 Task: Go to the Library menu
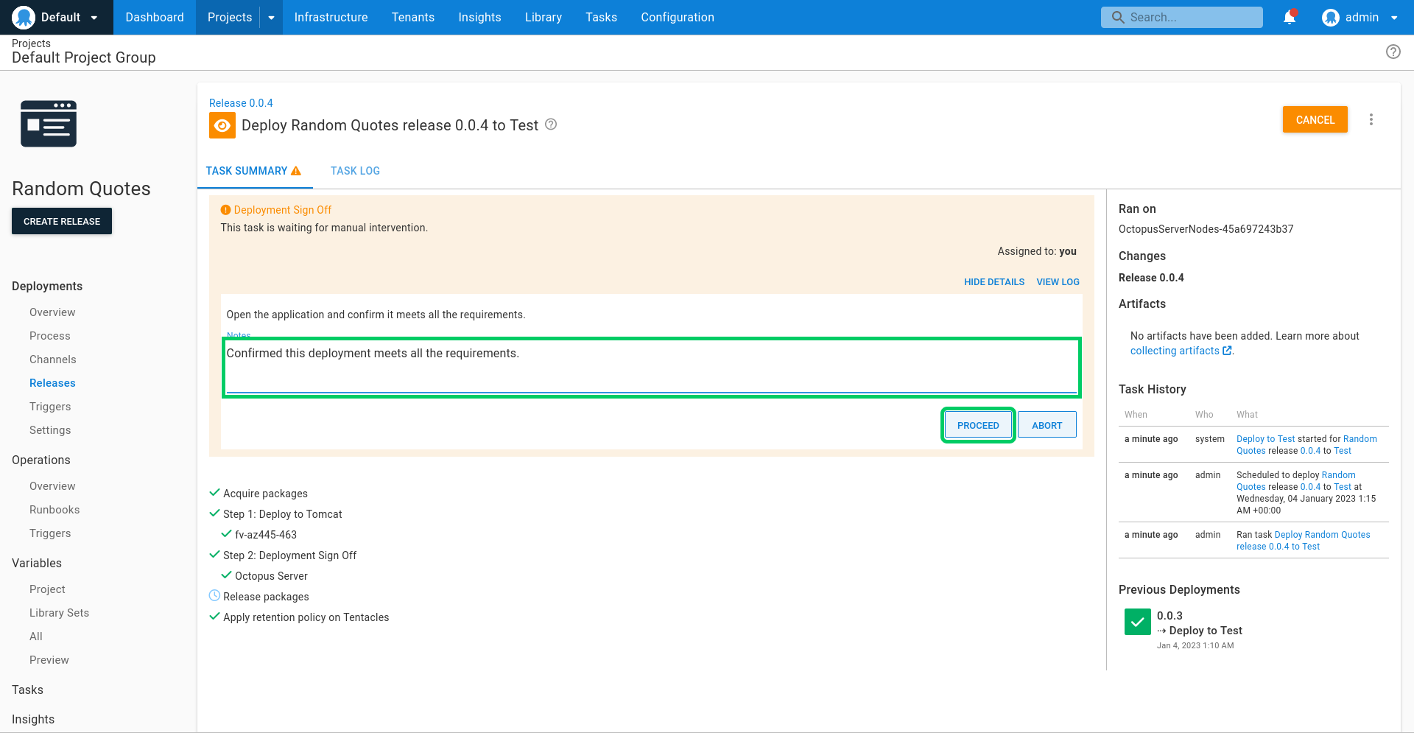point(543,17)
